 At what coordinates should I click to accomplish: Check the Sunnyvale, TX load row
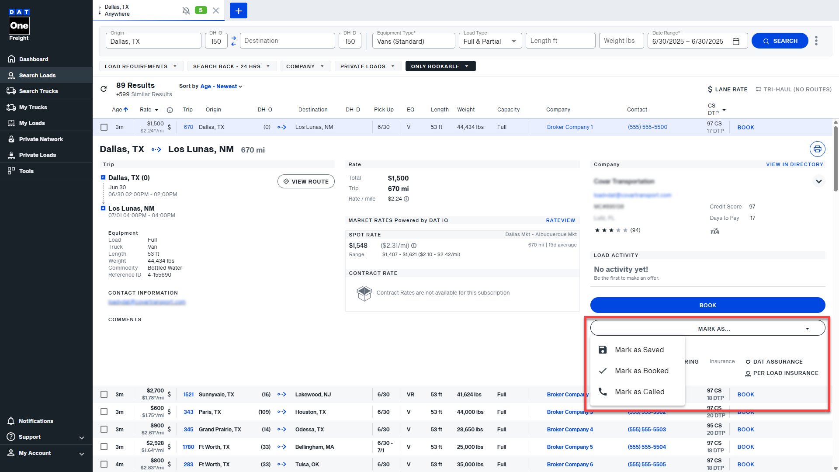point(104,394)
